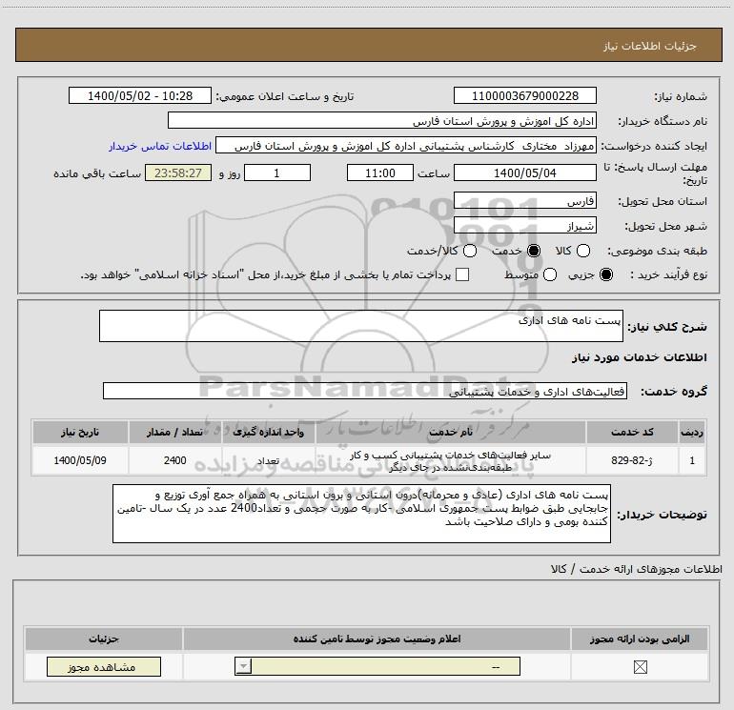Click the جزئیات اطلاعات نیاز page title
Image resolution: width=734 pixels, height=710 pixels.
(x=649, y=46)
